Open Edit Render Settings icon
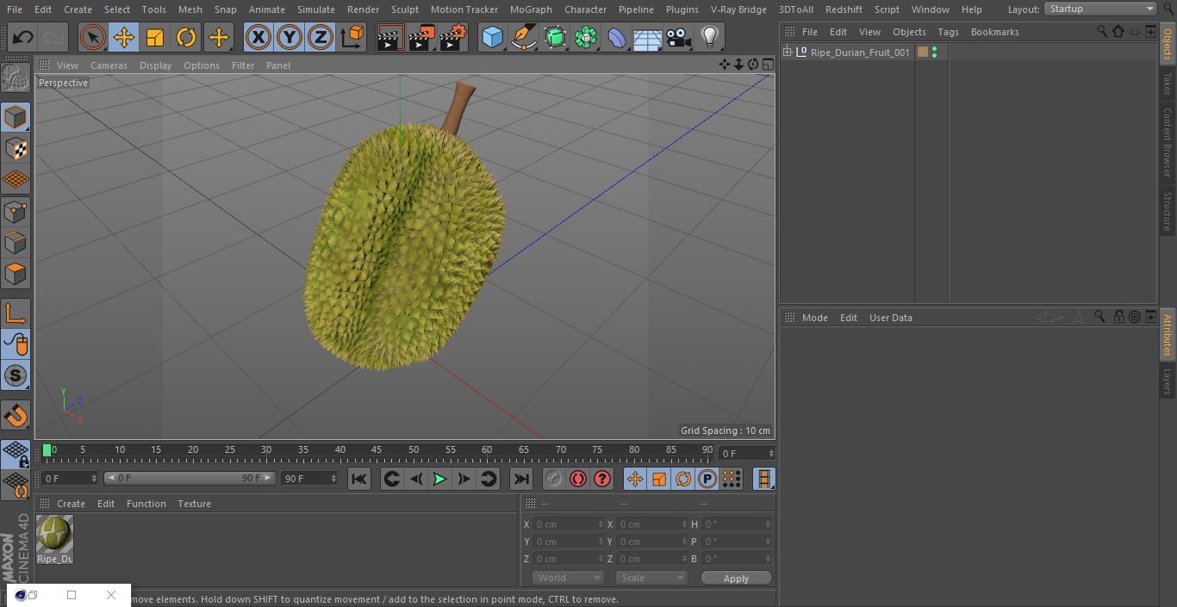Screen dimensions: 1177x607 point(453,38)
